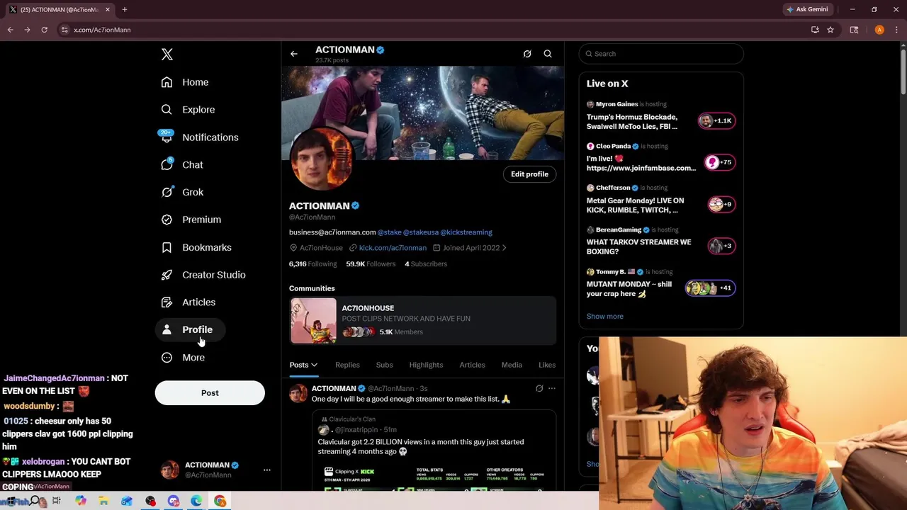Open Grok from the sidebar
The width and height of the screenshot is (907, 510).
181,193
